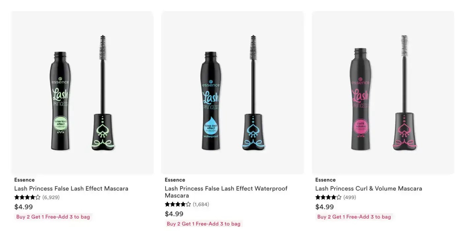Click star rating with 499 reviews
459x231 pixels.
pos(328,197)
